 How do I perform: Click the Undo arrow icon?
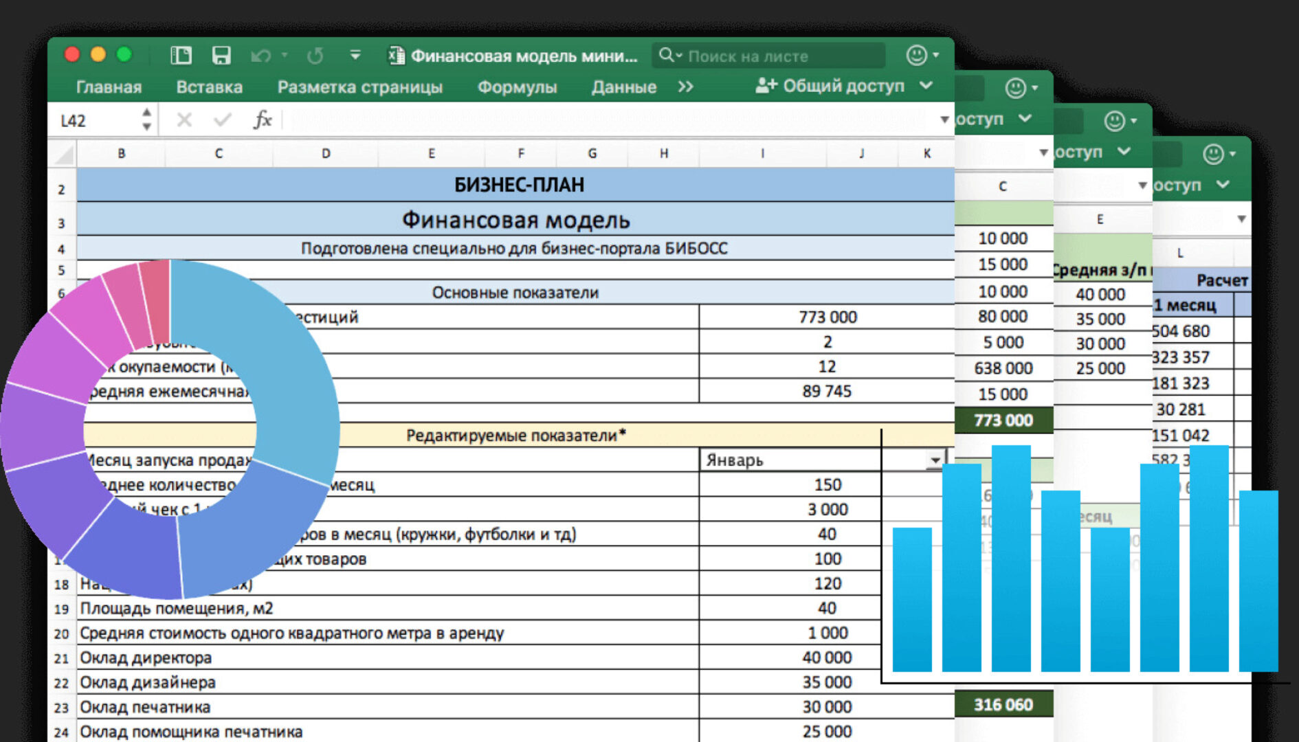coord(260,56)
